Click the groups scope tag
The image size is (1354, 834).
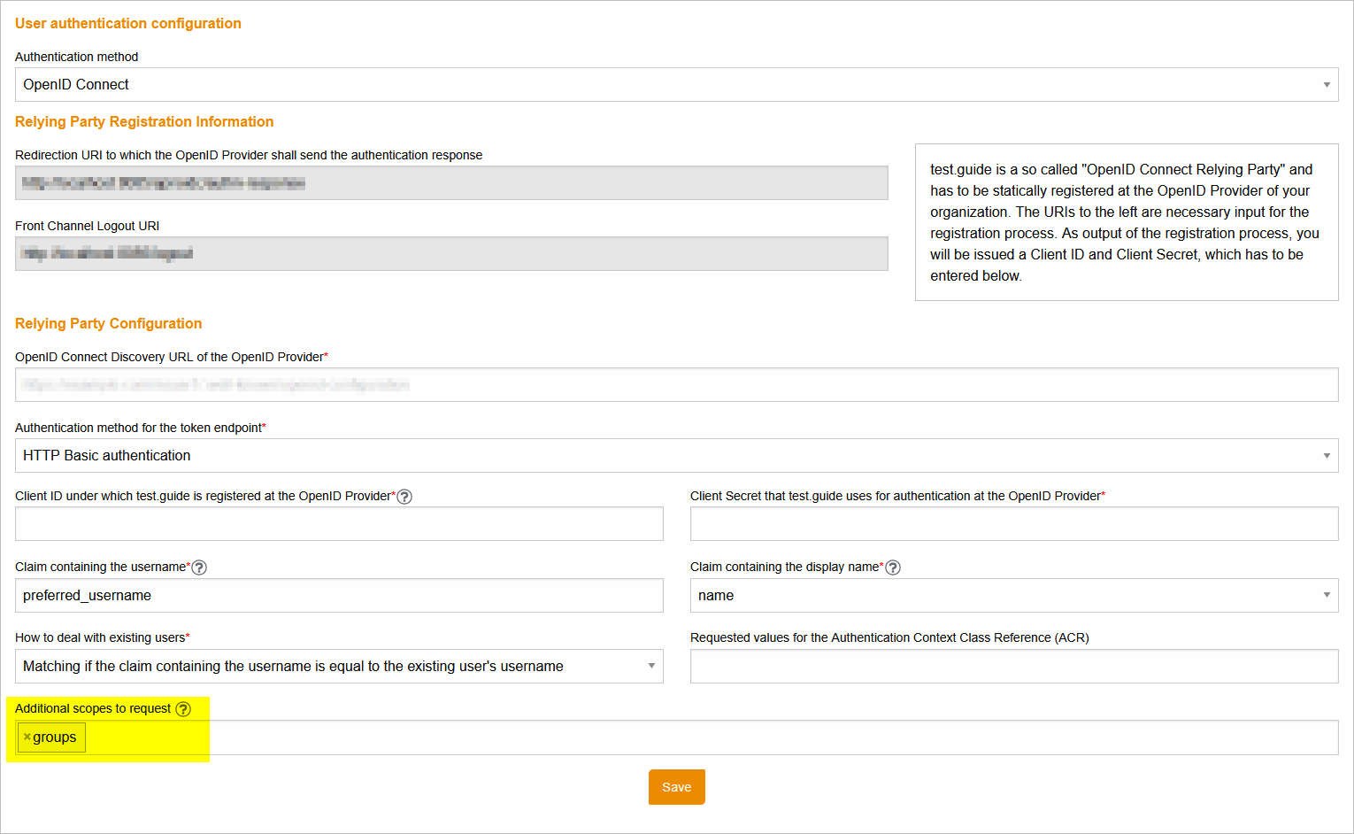coord(55,737)
